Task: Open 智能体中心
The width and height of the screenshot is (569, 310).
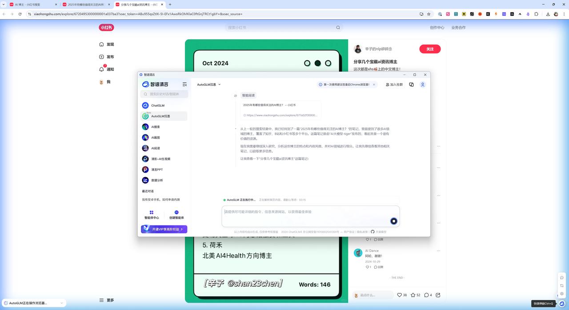Action: (x=152, y=215)
